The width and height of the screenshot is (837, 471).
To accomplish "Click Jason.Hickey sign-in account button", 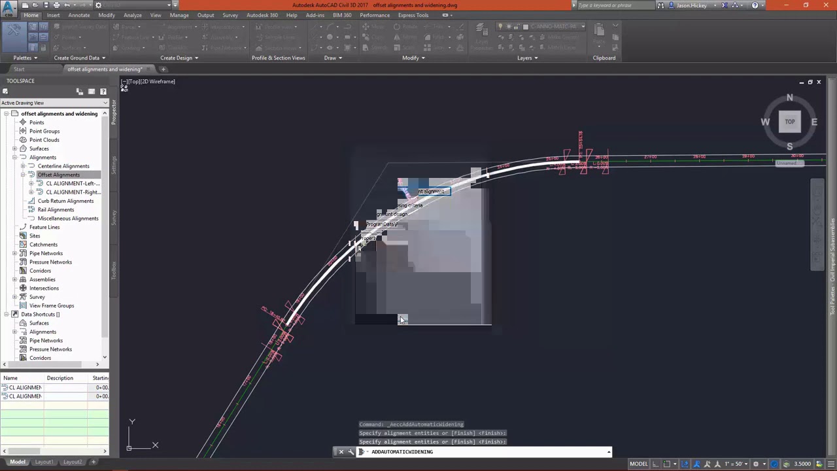I will (x=692, y=5).
